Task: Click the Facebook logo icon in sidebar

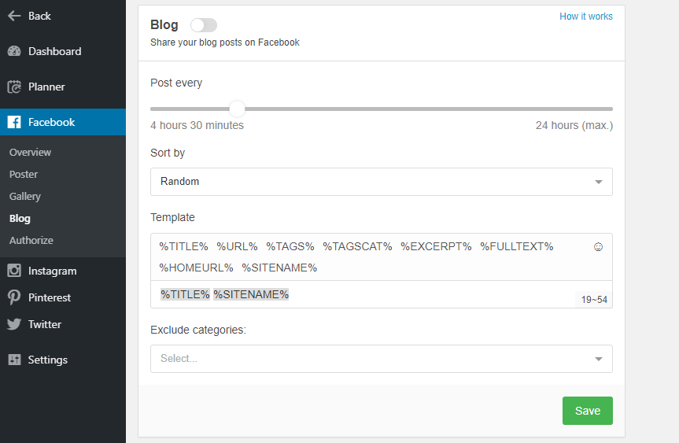Action: (x=14, y=122)
